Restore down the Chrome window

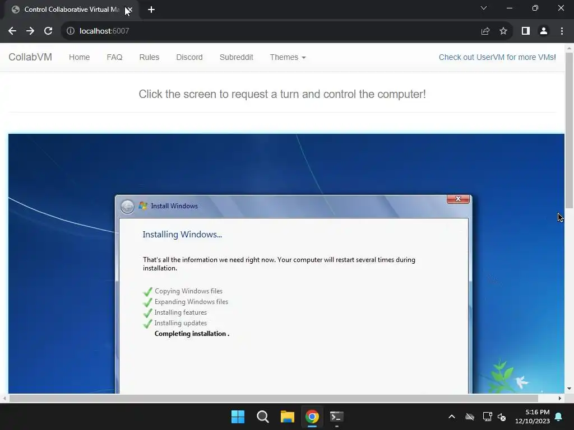coord(535,8)
